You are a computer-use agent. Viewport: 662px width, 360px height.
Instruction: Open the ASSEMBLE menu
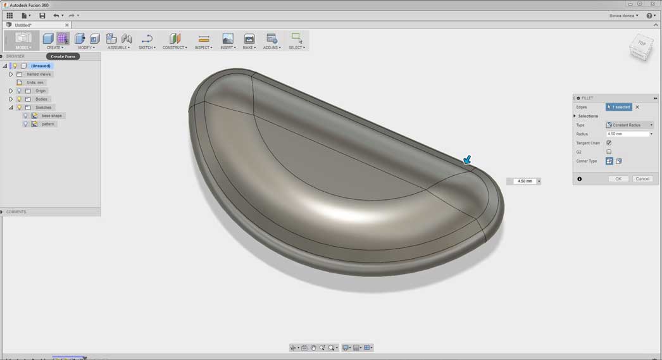(x=118, y=47)
